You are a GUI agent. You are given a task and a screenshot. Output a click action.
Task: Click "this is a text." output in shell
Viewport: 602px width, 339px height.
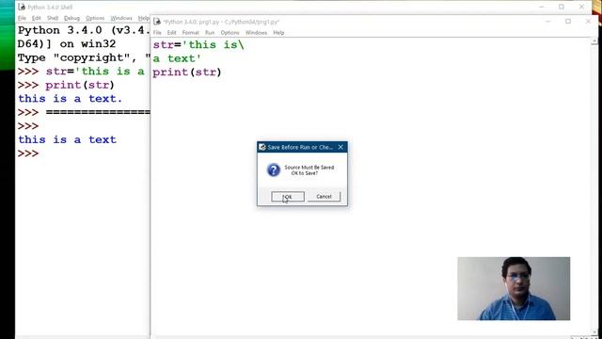click(x=70, y=99)
